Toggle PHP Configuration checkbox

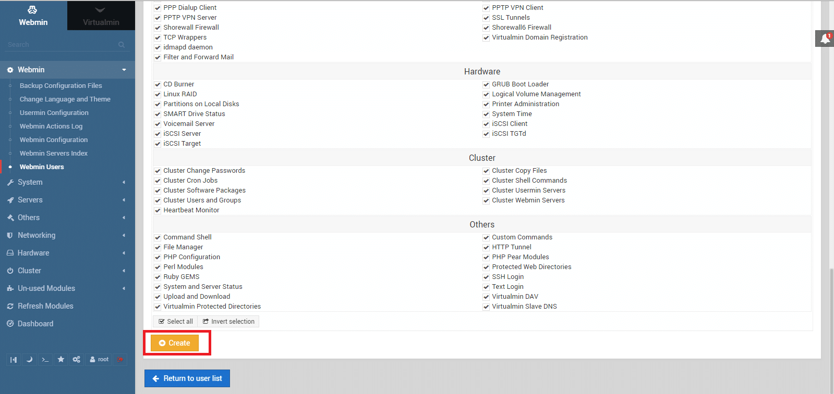[x=158, y=257]
